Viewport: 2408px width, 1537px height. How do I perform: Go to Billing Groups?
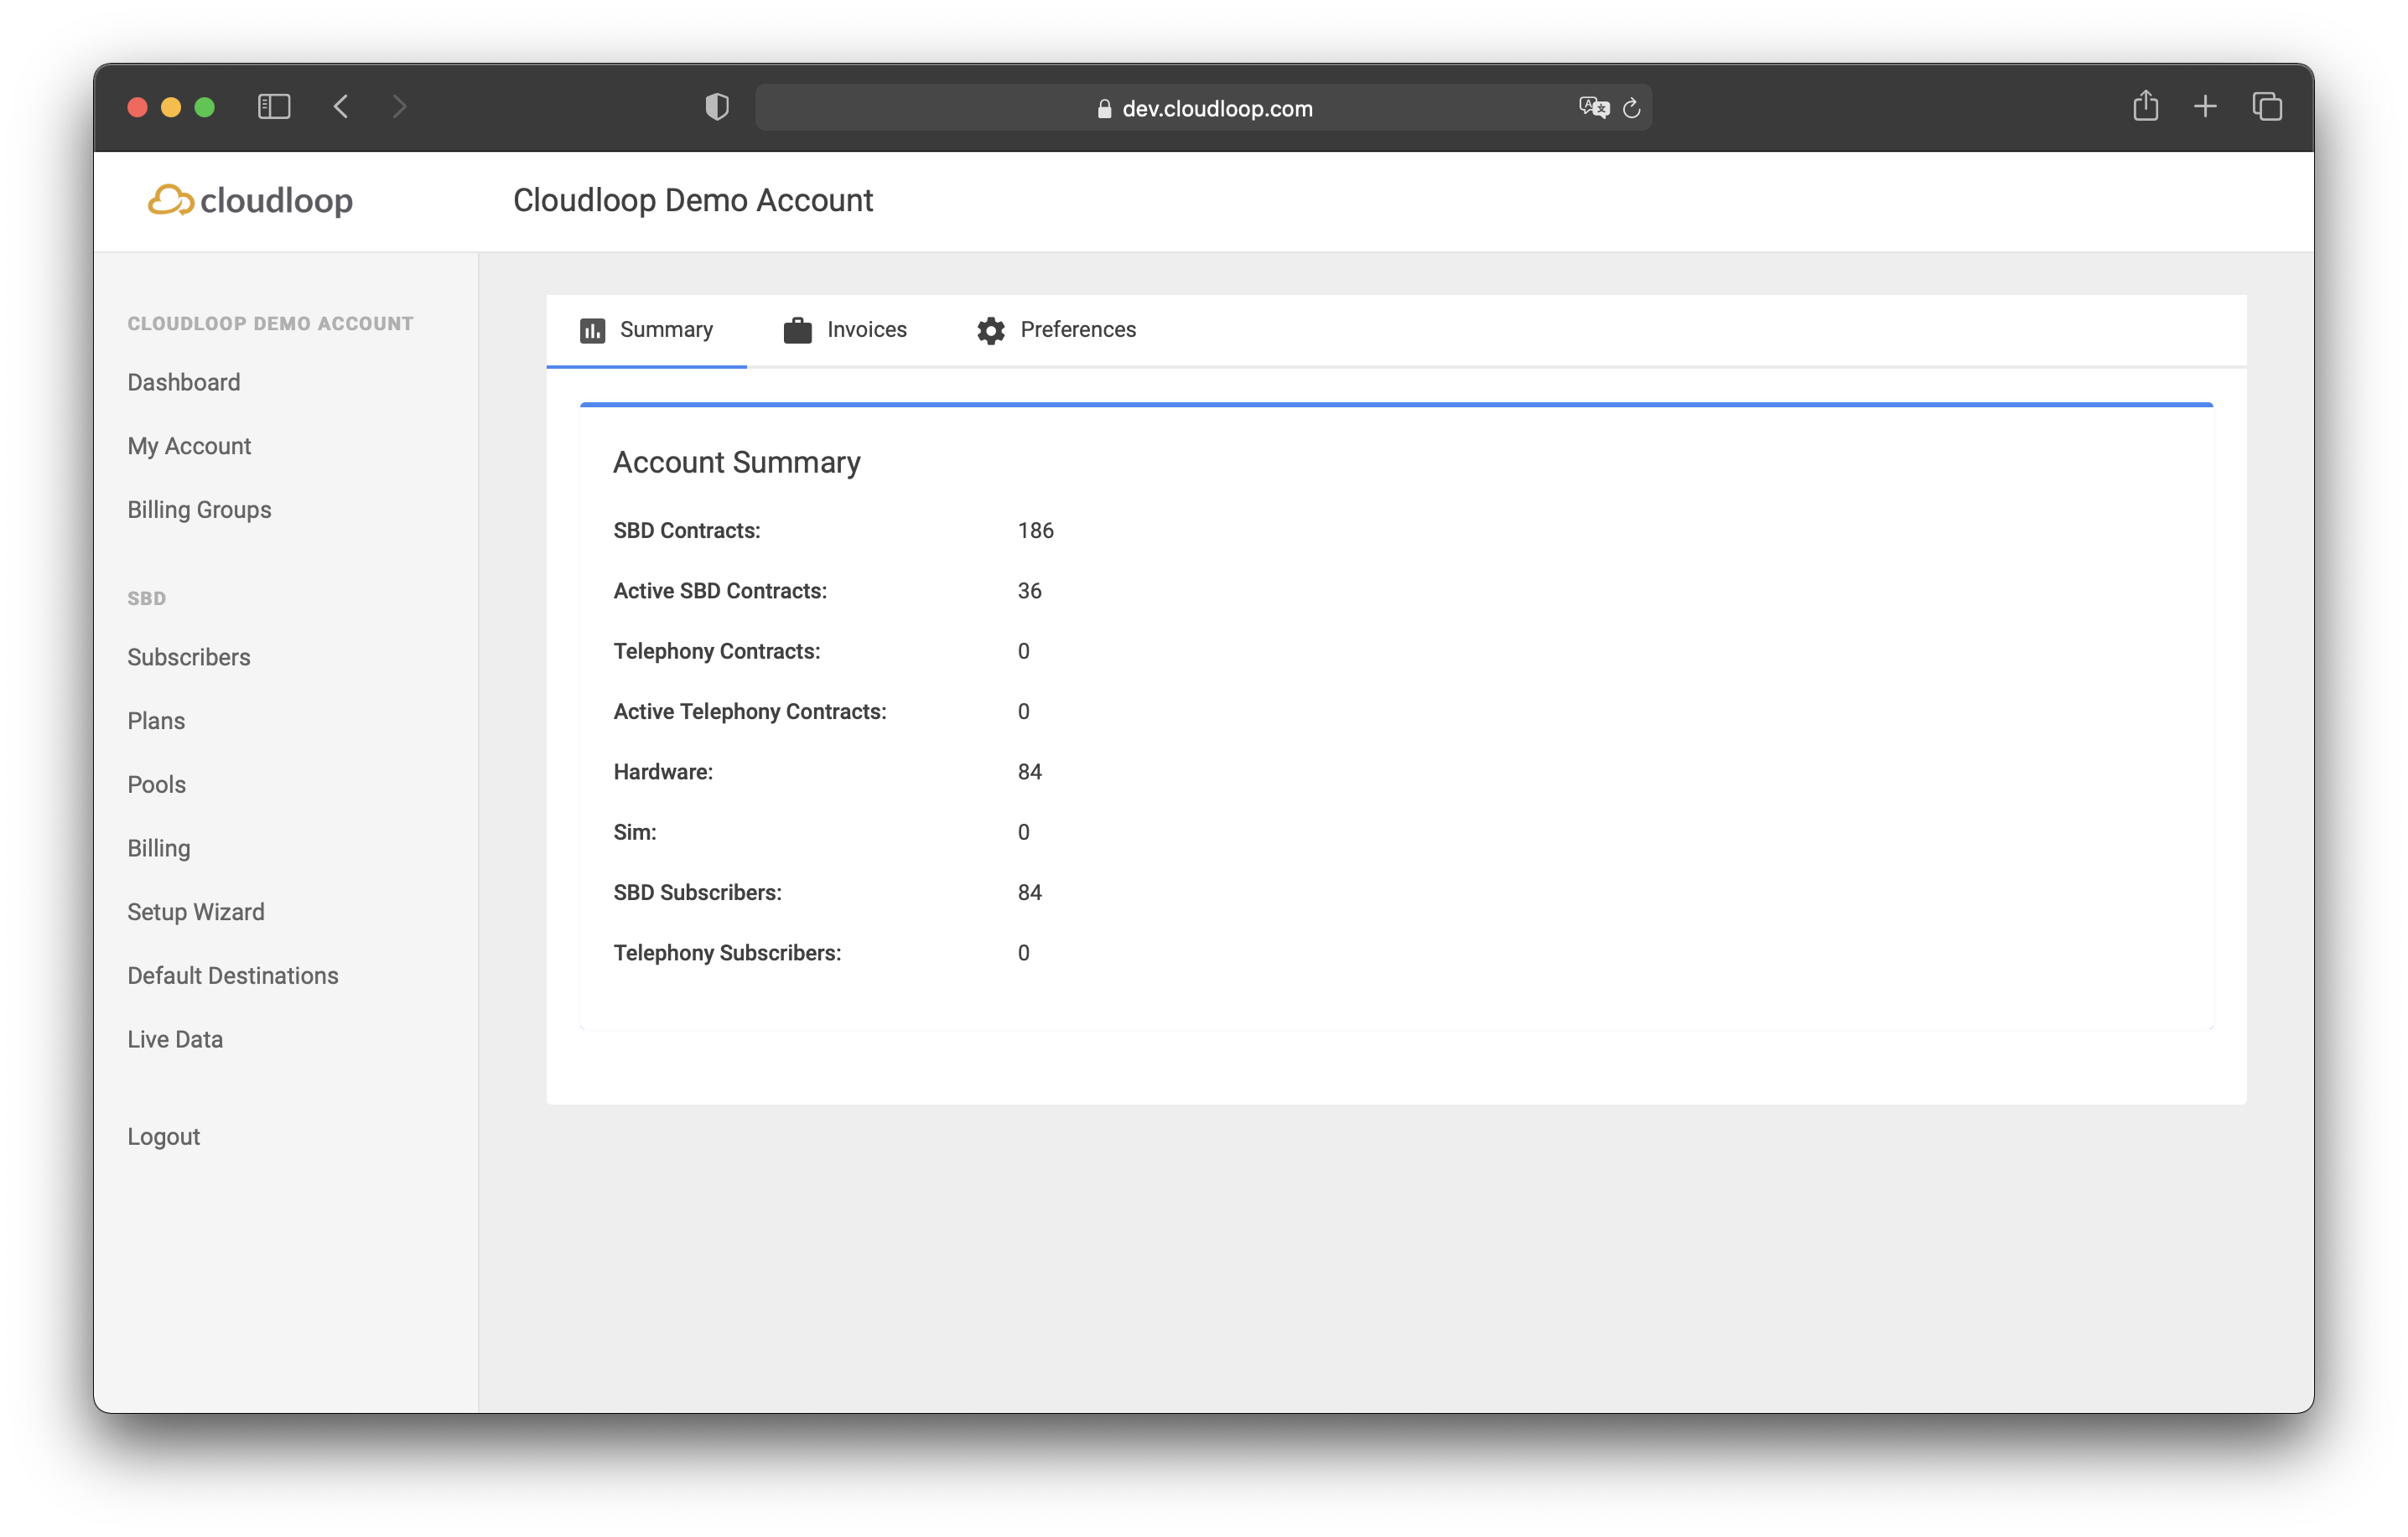(x=199, y=510)
